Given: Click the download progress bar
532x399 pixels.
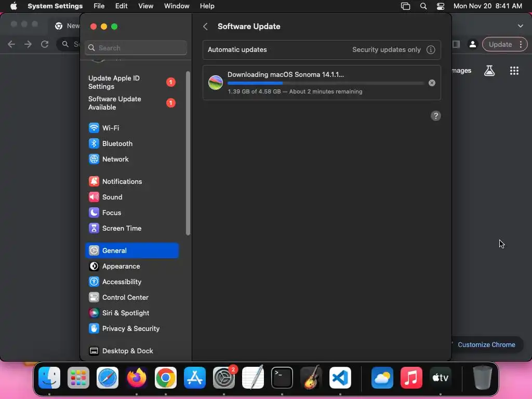Looking at the screenshot, I should click(325, 83).
